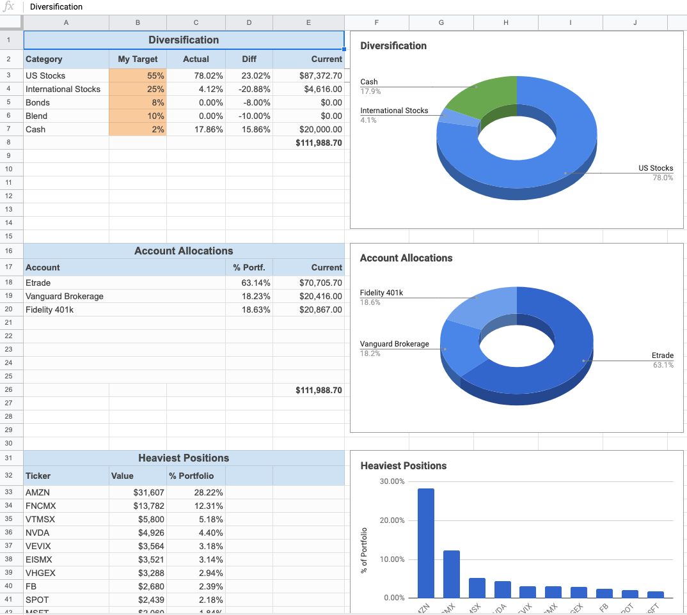Click the Diff column header cell
Image resolution: width=687 pixels, height=615 pixels.
(x=249, y=59)
